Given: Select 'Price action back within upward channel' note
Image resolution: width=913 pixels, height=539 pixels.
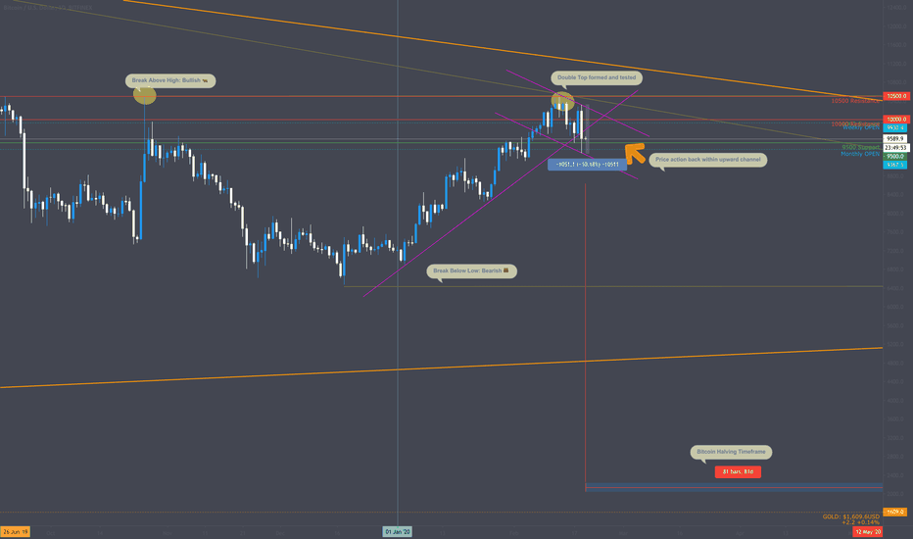Looking at the screenshot, I should pos(707,160).
